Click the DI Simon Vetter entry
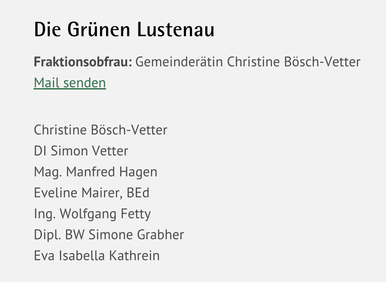Screen dimensions: 386x282 coord(81,151)
